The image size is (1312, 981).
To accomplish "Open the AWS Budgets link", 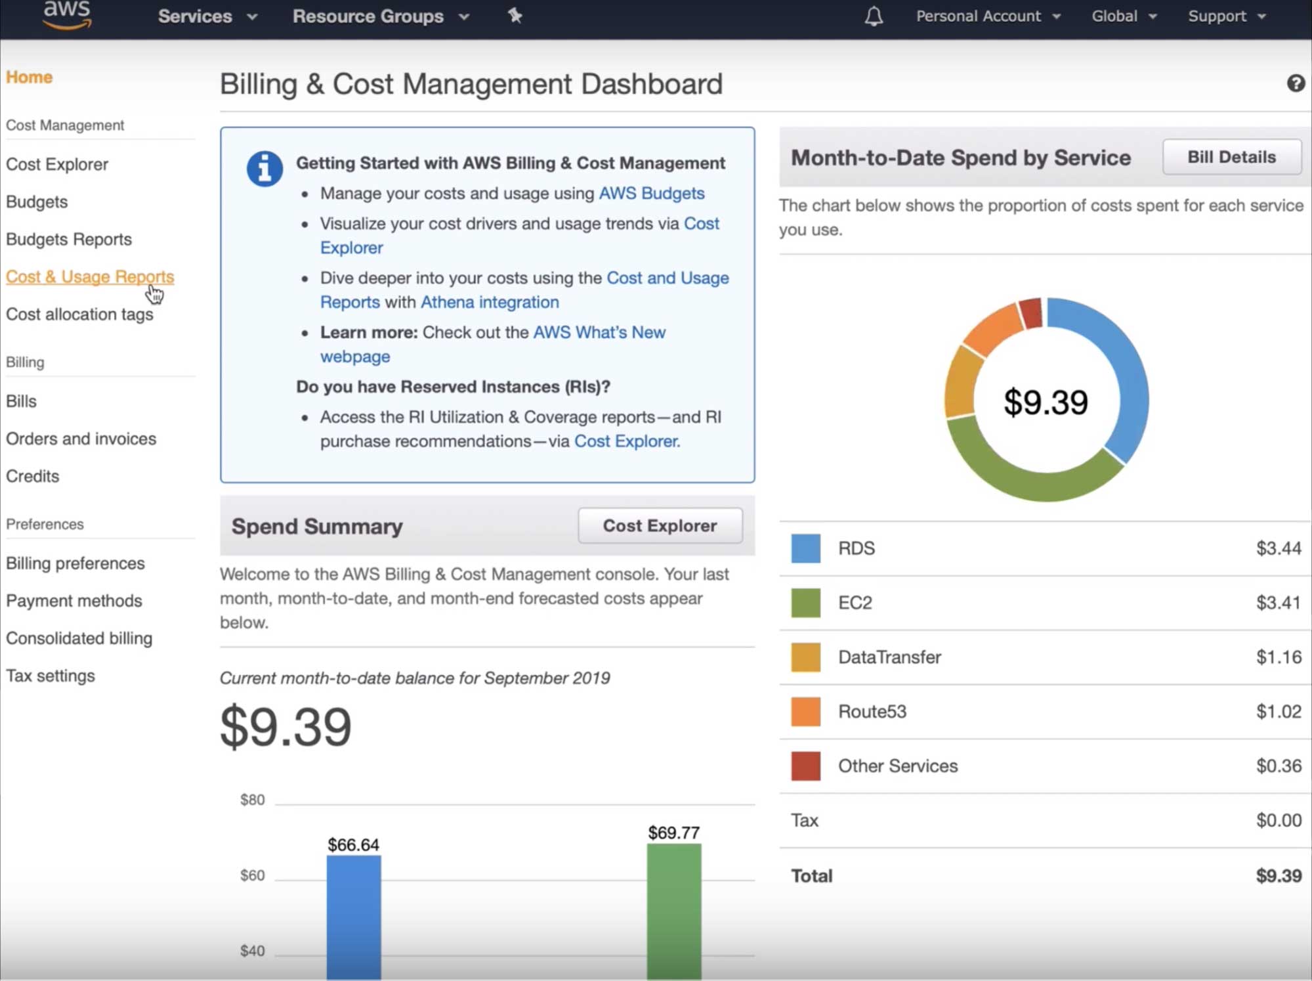I will click(x=651, y=193).
